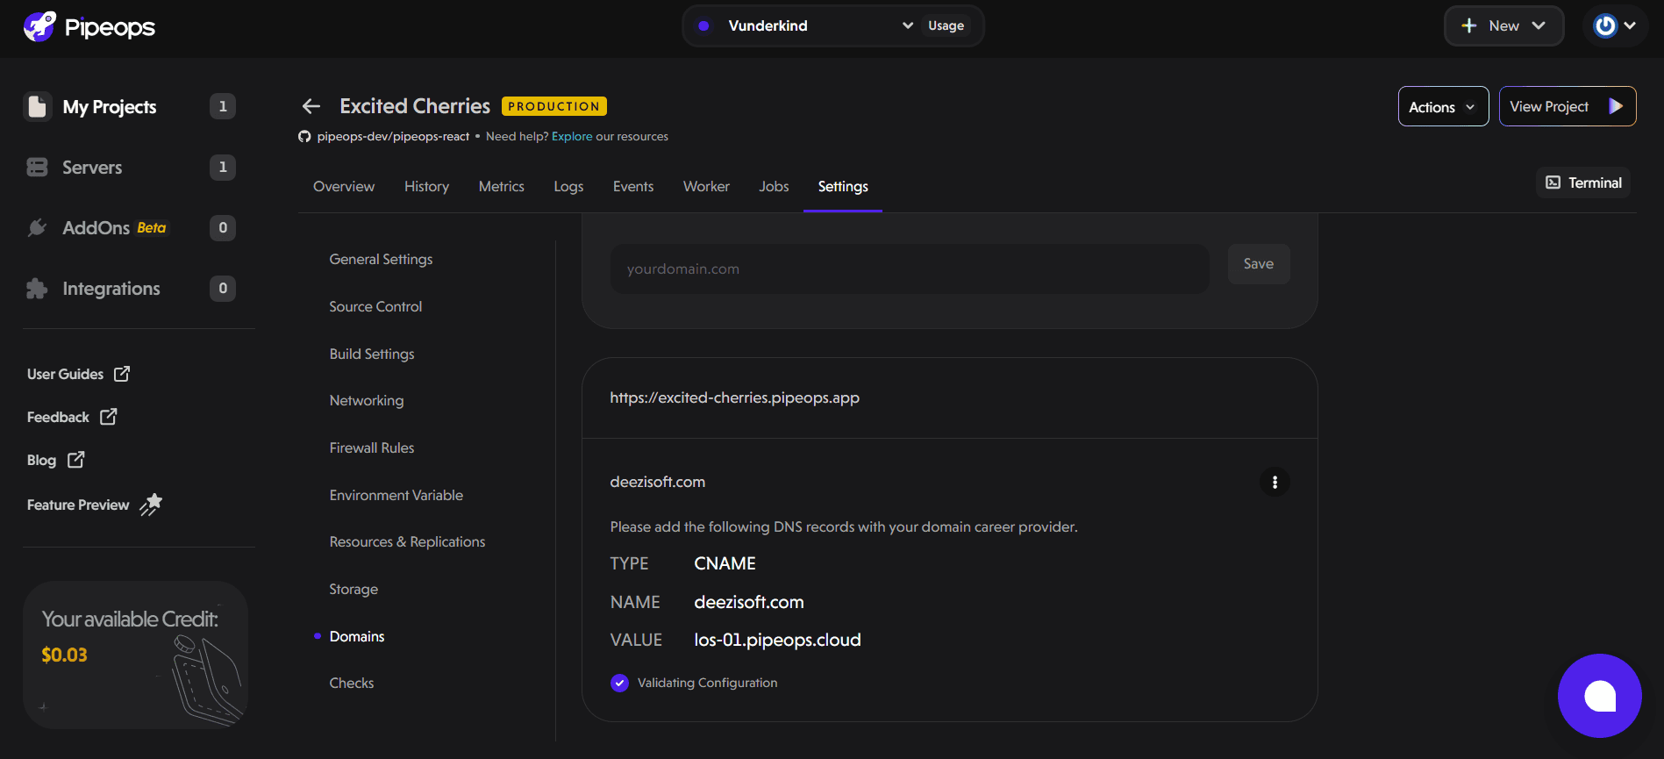Open three-dot menu for deezisoft.com
The height and width of the screenshot is (759, 1664).
(x=1275, y=482)
